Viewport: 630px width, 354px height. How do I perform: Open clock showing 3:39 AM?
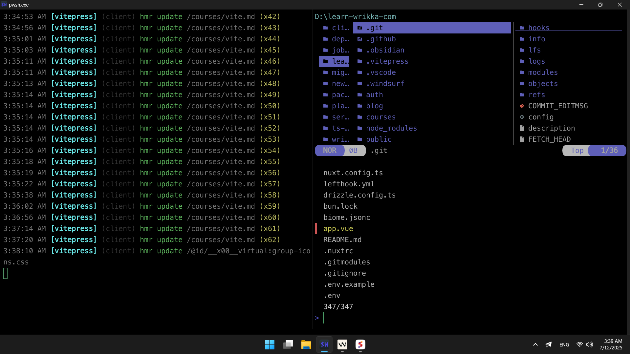611,344
